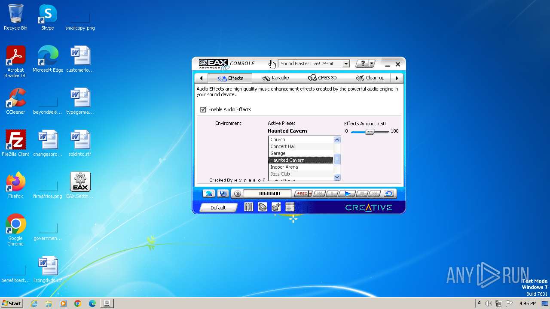Click preset list scroll down arrow
The image size is (550, 309).
click(337, 177)
